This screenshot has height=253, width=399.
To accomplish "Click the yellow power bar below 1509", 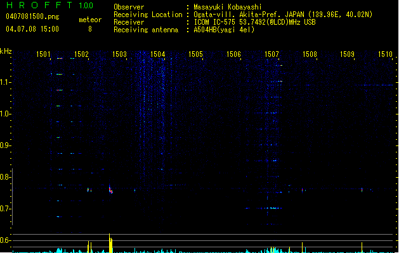I will click(362, 247).
